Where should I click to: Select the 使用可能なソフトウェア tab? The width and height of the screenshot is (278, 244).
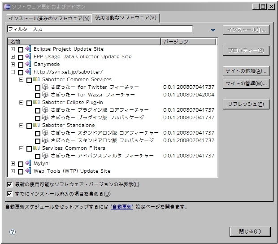(126, 18)
